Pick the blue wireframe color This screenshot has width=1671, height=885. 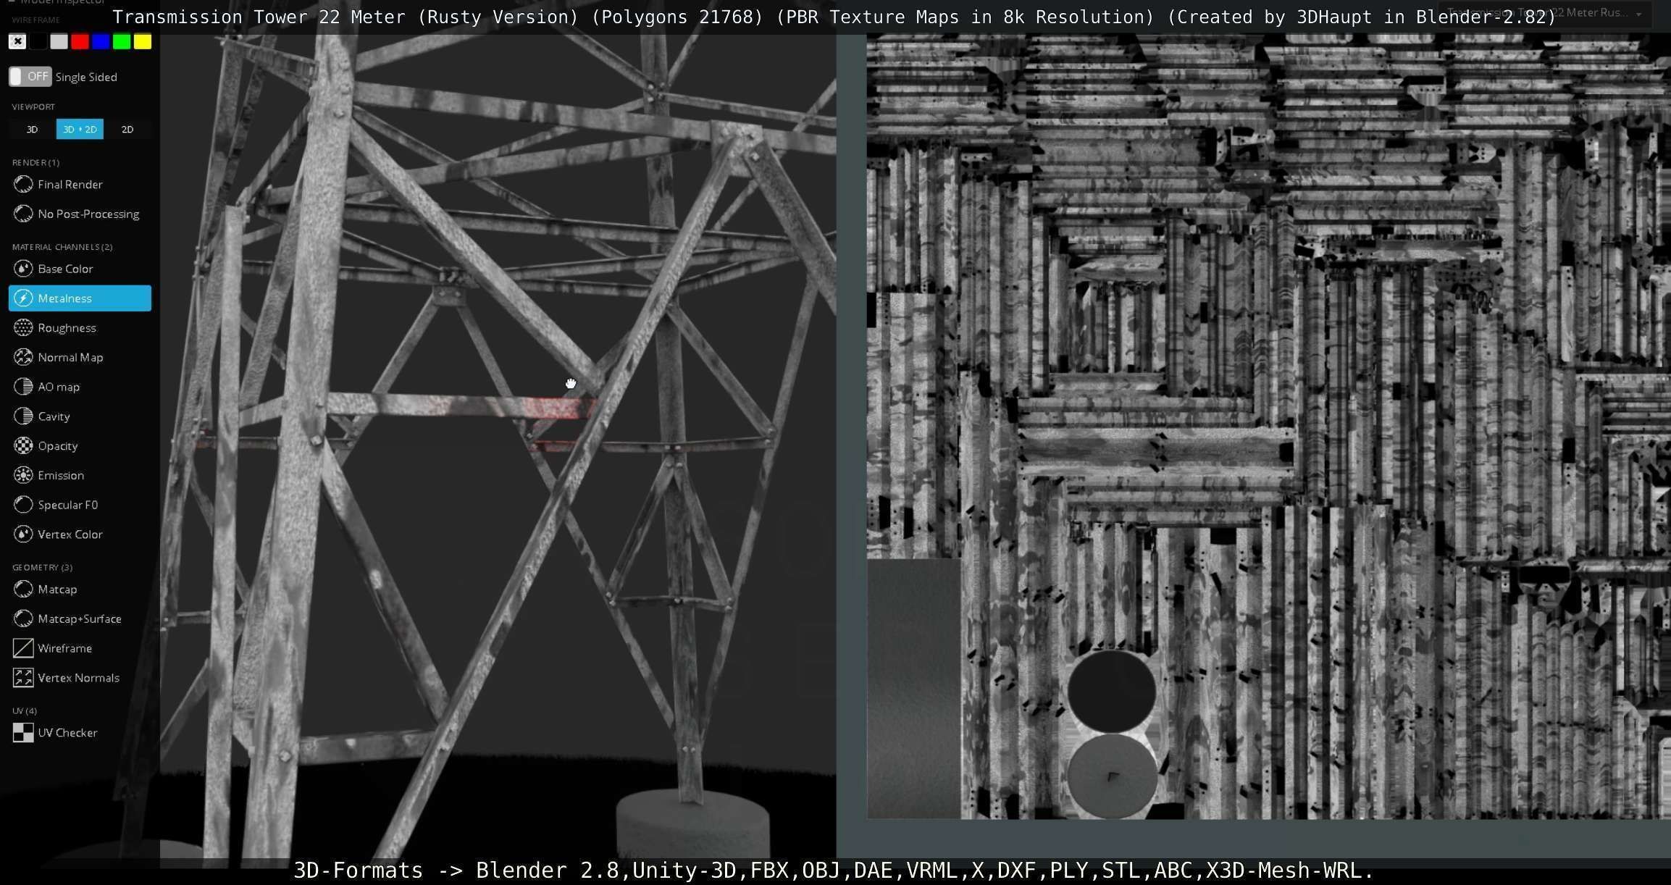[x=101, y=41]
